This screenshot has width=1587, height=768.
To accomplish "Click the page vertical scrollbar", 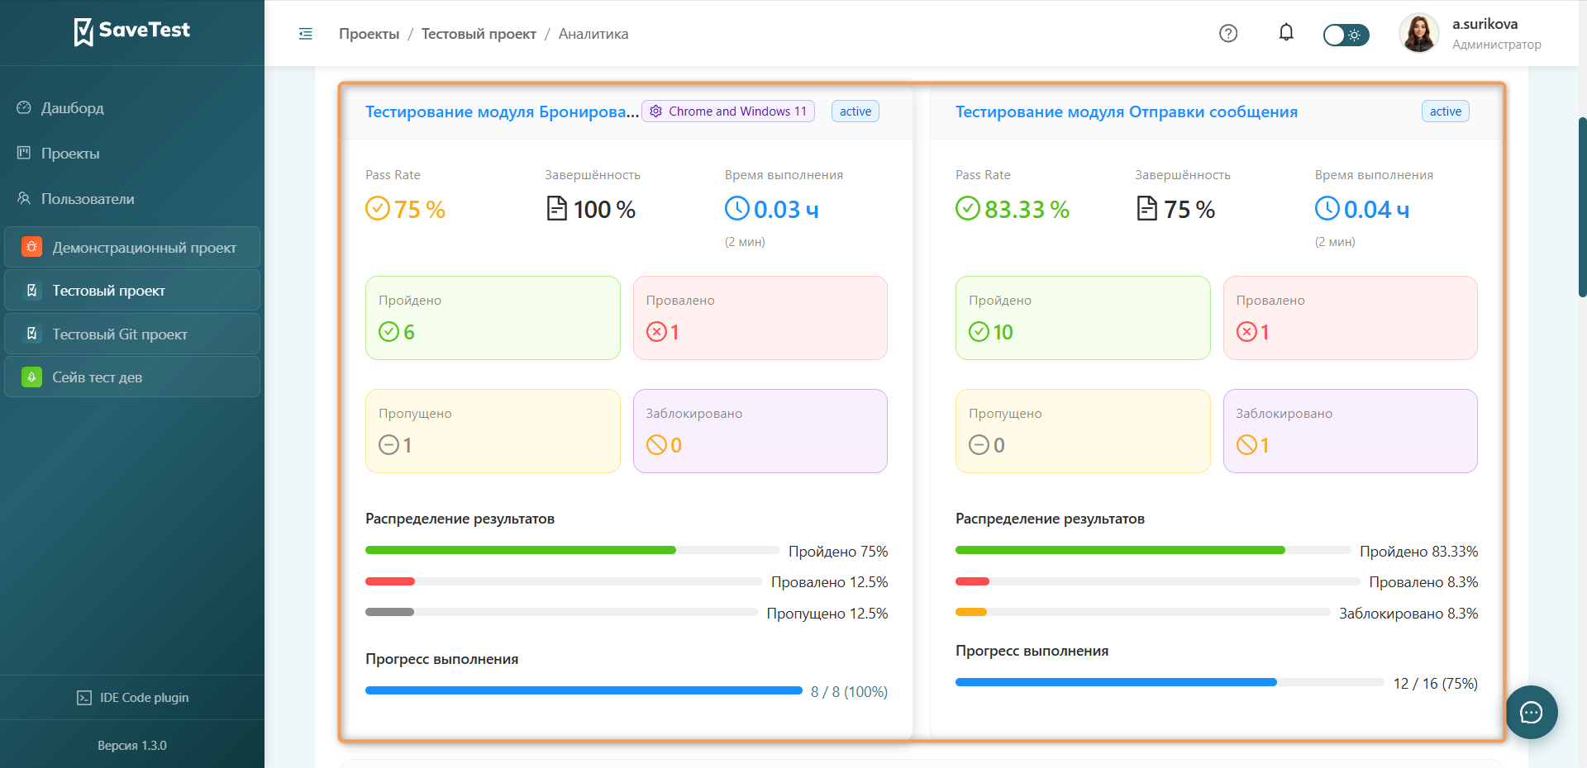I will [1582, 206].
